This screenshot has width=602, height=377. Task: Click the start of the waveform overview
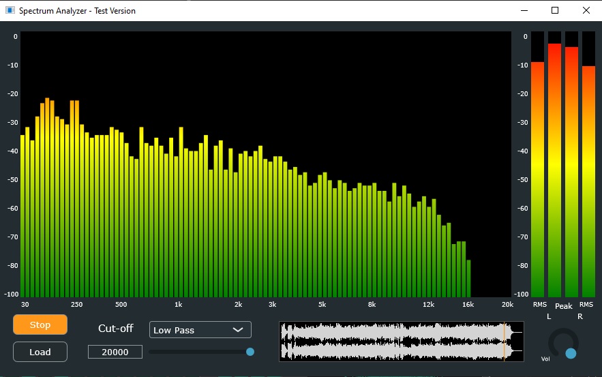282,341
